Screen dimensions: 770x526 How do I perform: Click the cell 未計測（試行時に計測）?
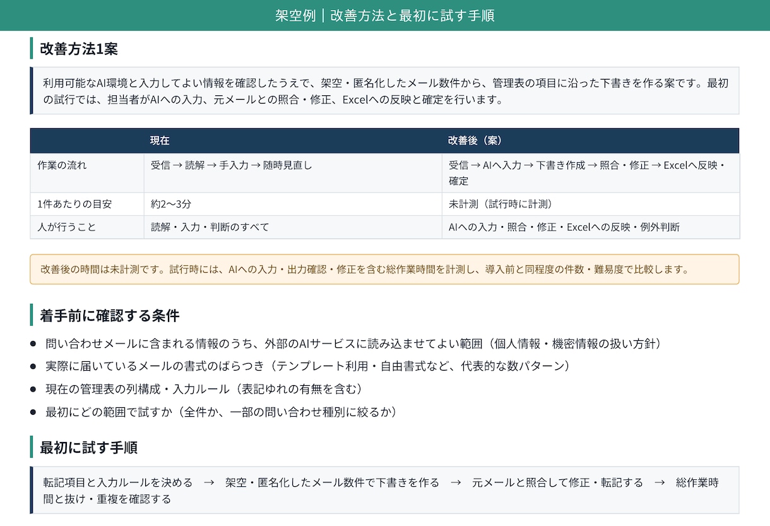[x=590, y=204]
